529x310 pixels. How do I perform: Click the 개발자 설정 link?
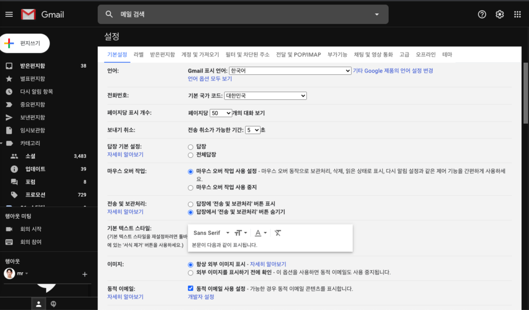tap(201, 297)
